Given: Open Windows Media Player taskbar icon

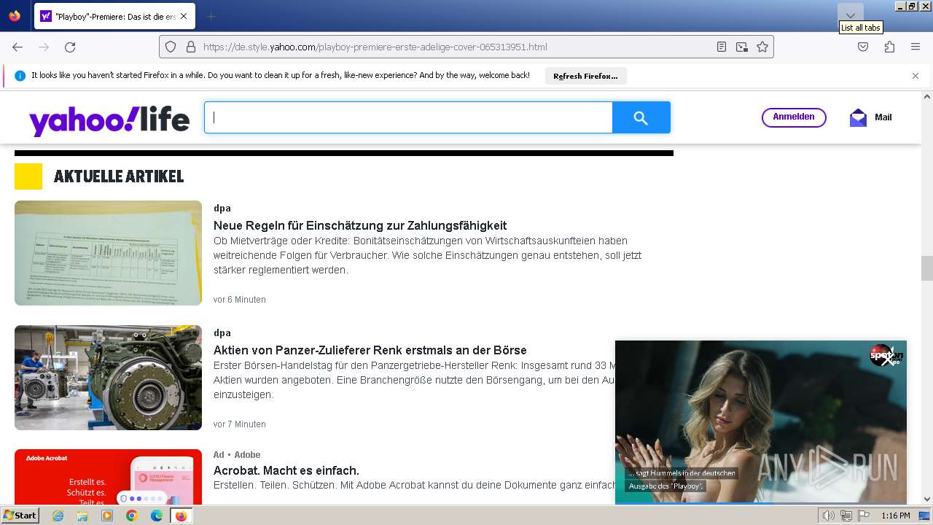Looking at the screenshot, I should (x=107, y=516).
